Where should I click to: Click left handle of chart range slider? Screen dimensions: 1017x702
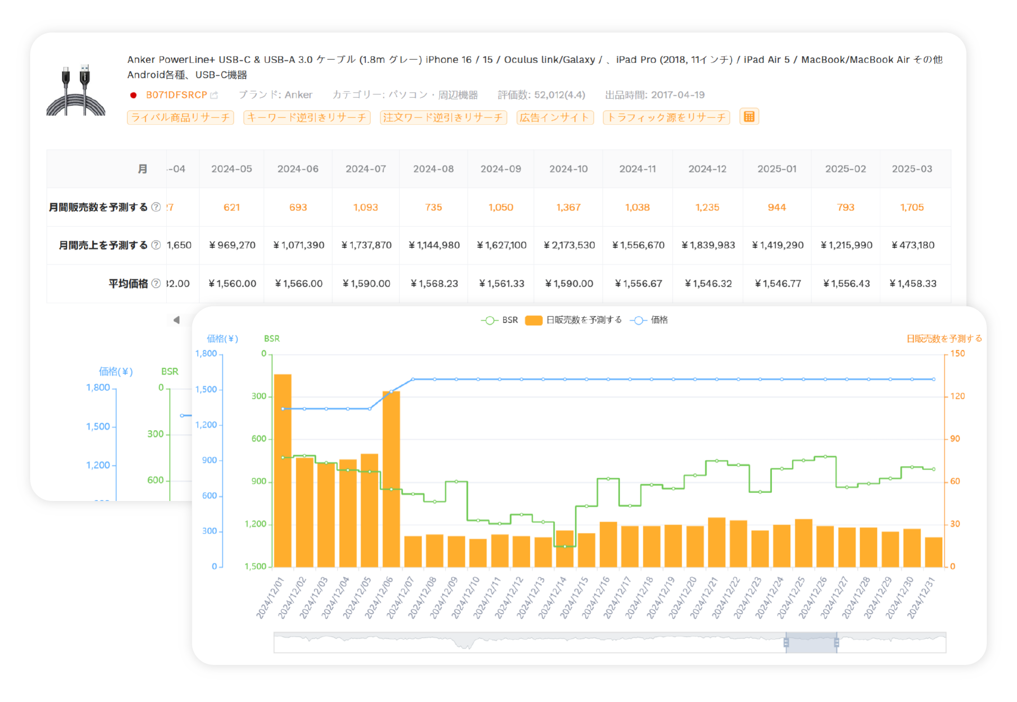(786, 643)
